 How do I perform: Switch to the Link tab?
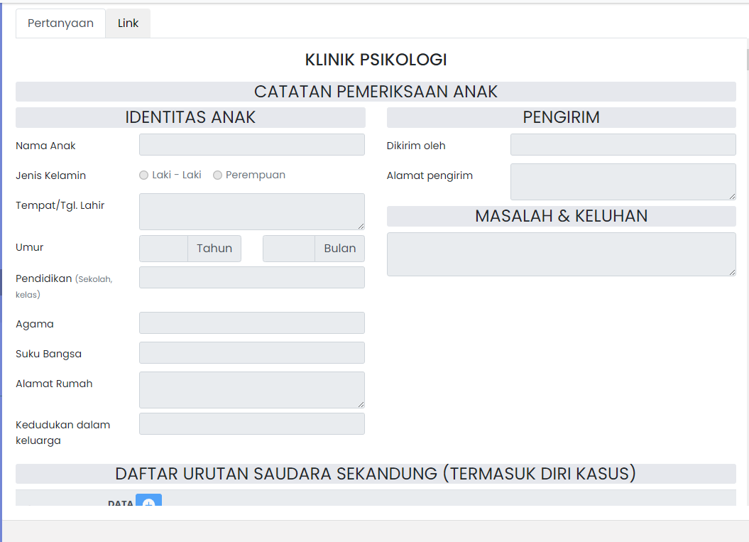tap(128, 23)
